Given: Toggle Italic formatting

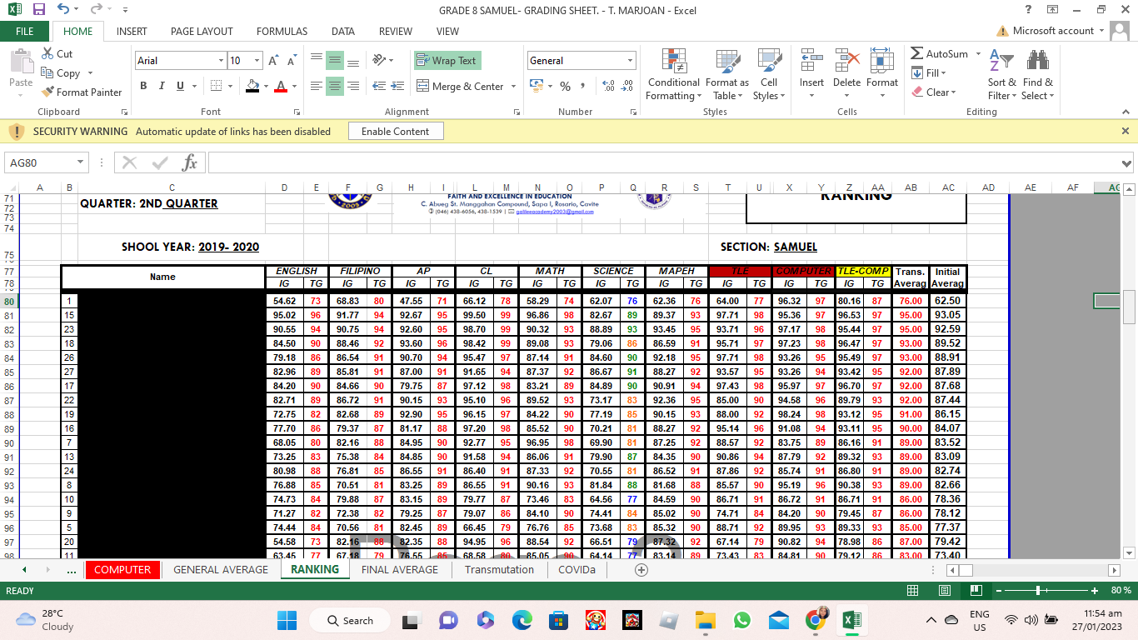Looking at the screenshot, I should pos(162,86).
